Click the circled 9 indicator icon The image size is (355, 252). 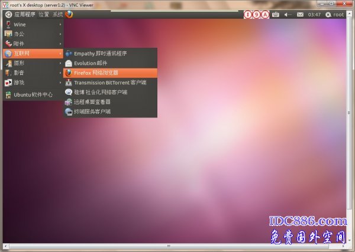(256, 14)
